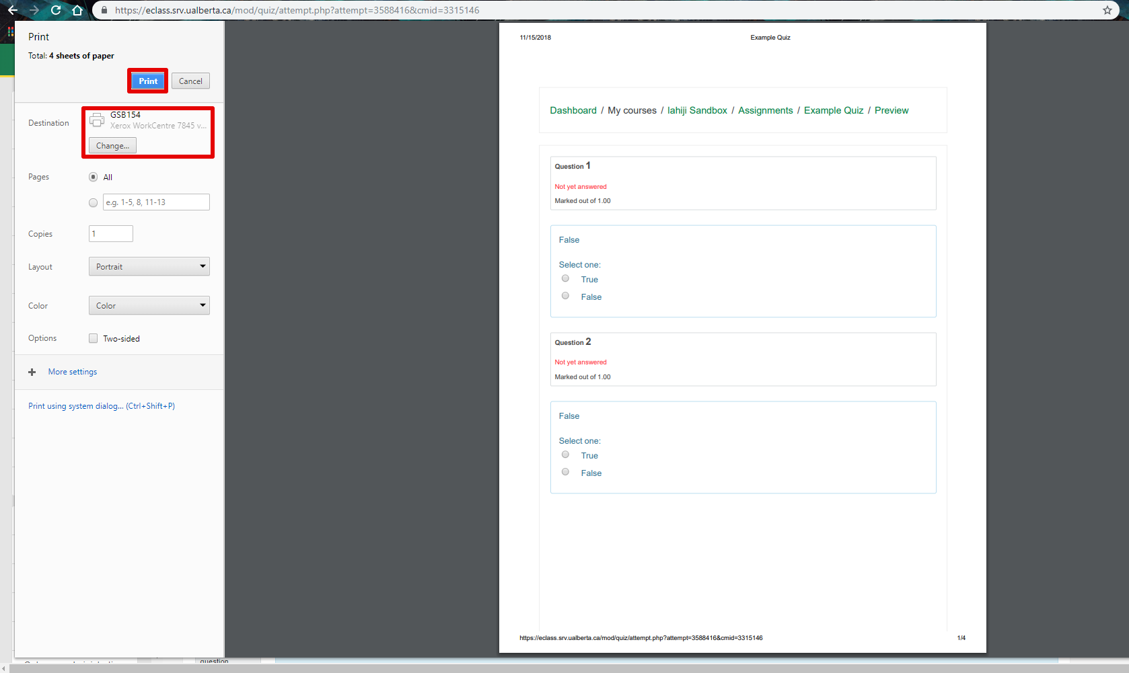Click the browser back arrow icon

[x=13, y=10]
